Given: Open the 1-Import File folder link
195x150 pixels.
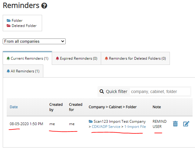Looking at the screenshot, I should tap(135, 126).
